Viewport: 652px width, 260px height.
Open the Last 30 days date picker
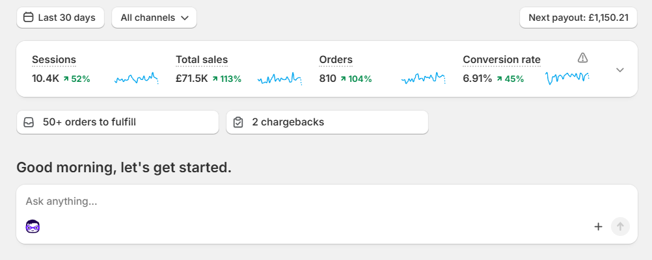[61, 18]
